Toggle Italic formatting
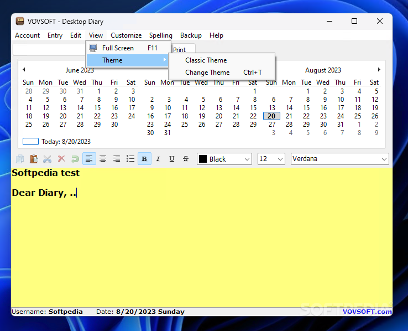 click(x=158, y=159)
